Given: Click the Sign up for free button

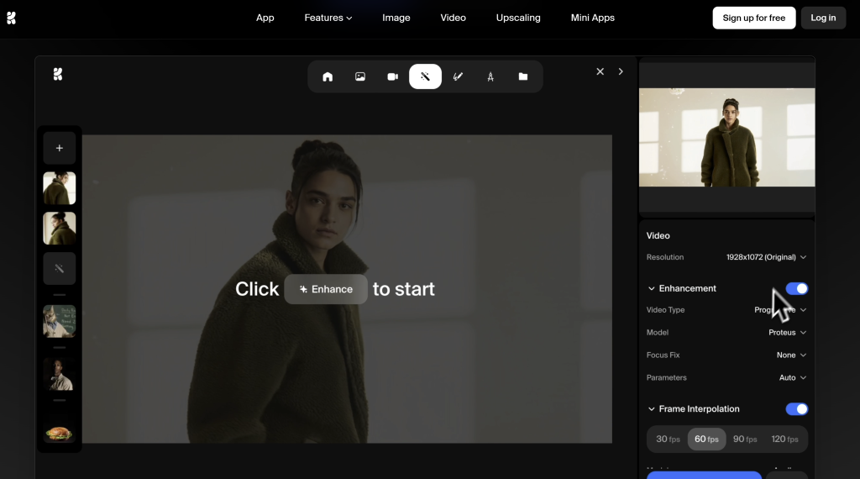Looking at the screenshot, I should pos(753,18).
